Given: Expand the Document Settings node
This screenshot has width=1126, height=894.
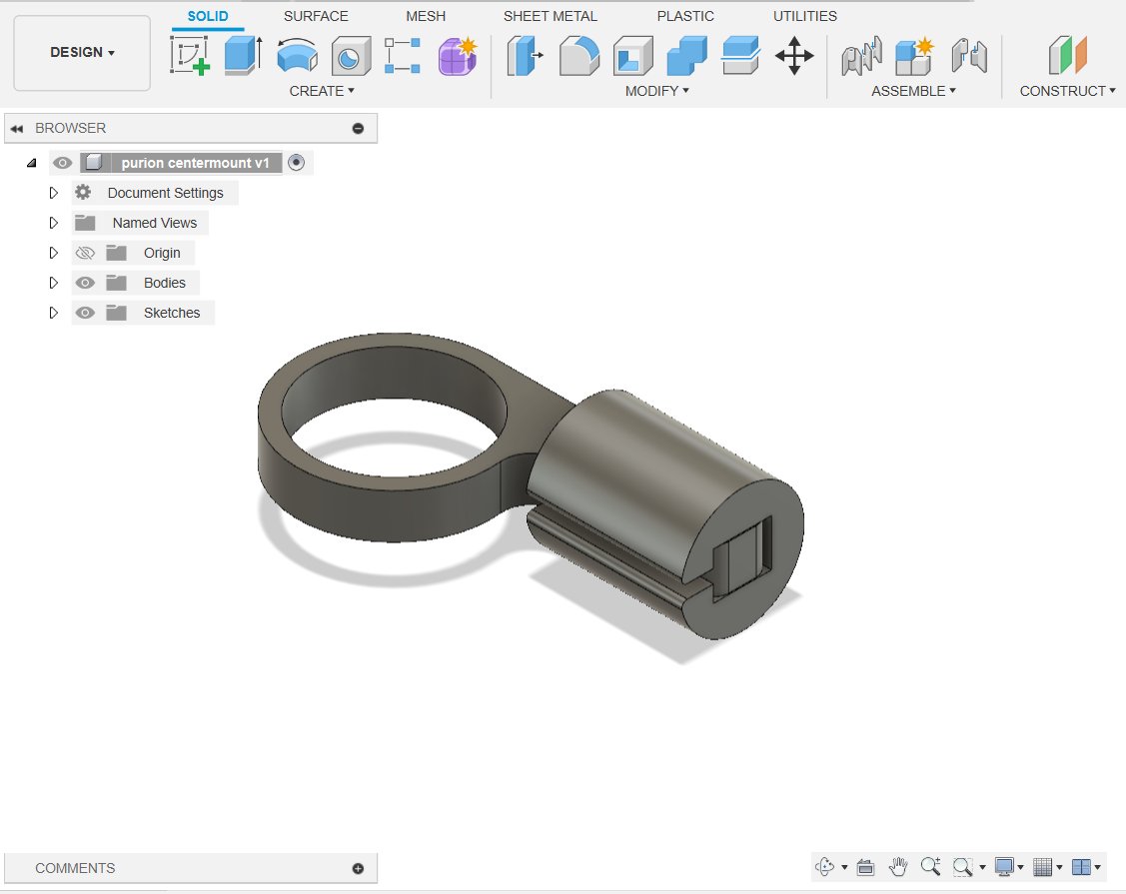Looking at the screenshot, I should (x=54, y=193).
